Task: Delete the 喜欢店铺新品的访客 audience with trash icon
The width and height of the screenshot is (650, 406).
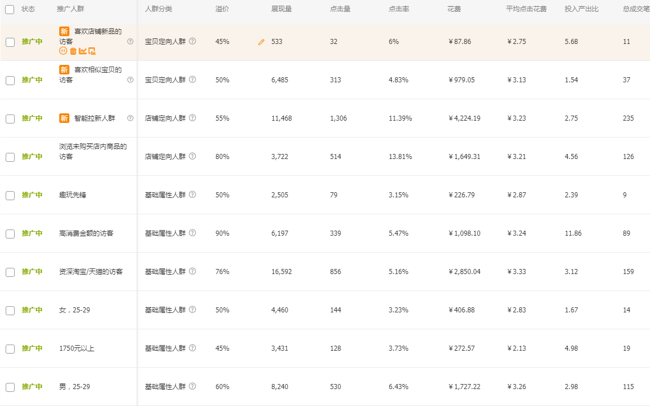Action: coord(73,51)
